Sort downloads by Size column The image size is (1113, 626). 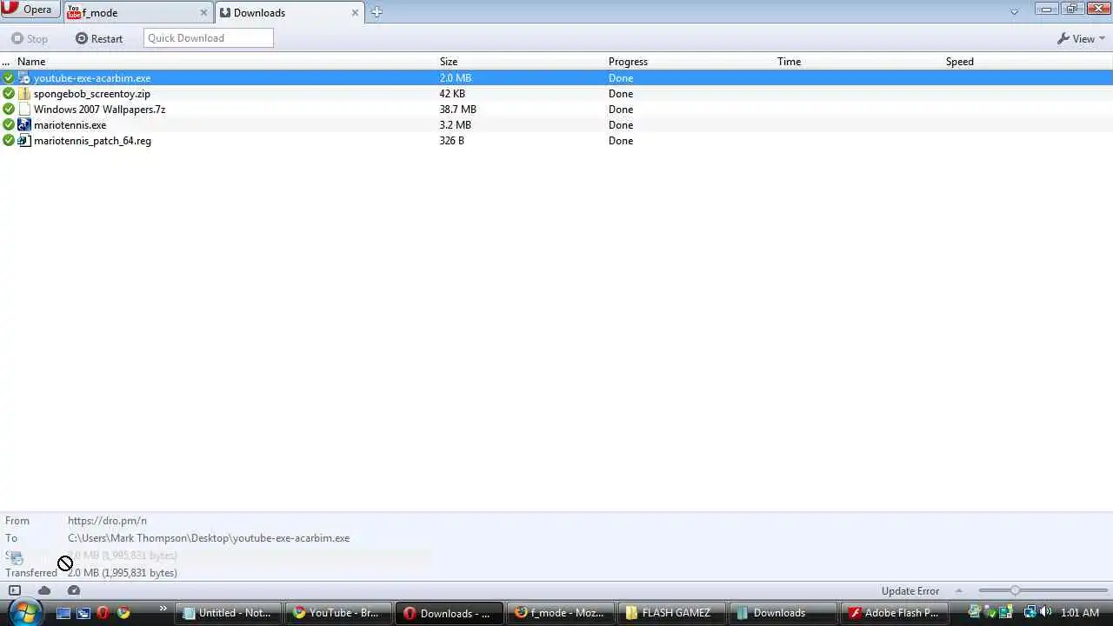521,62
